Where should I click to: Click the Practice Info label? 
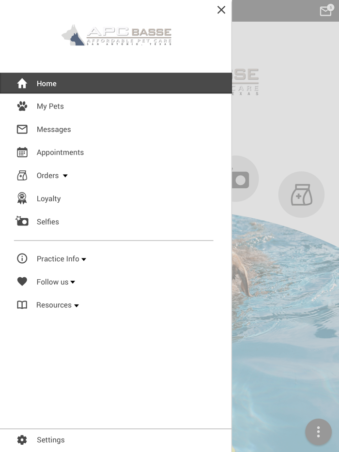coord(58,258)
